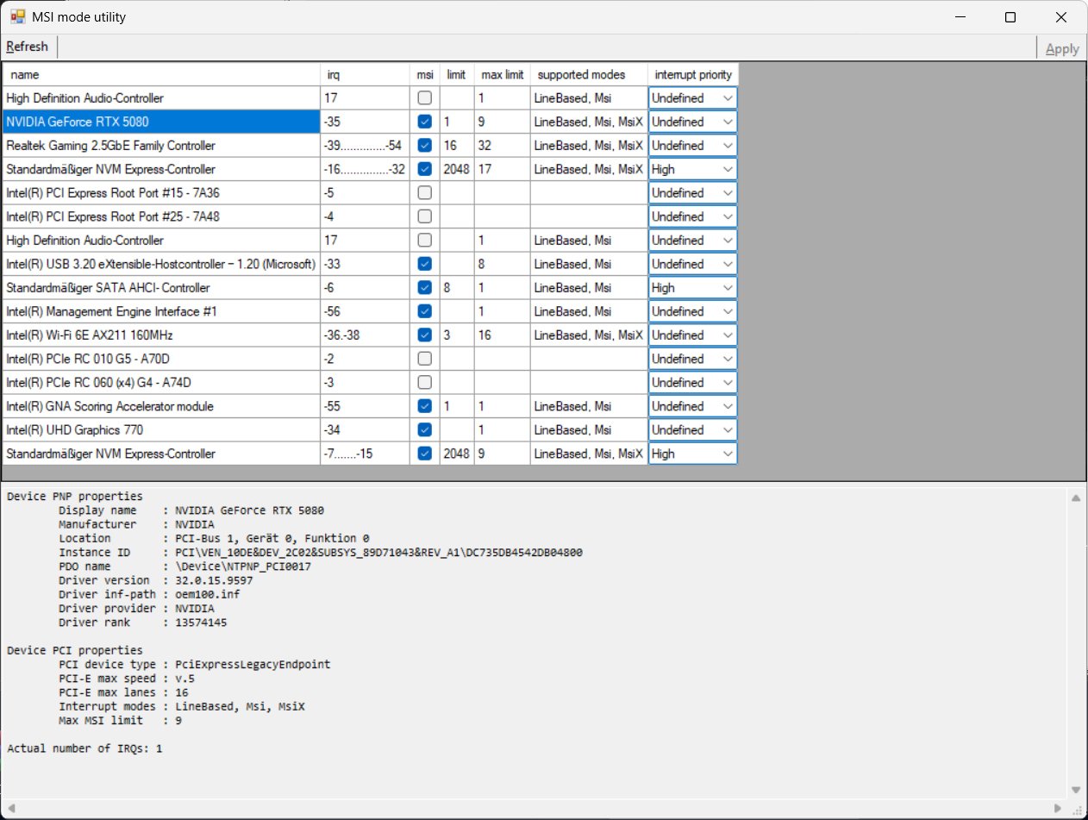Click the interrupt priority column header
The width and height of the screenshot is (1088, 820).
point(693,74)
